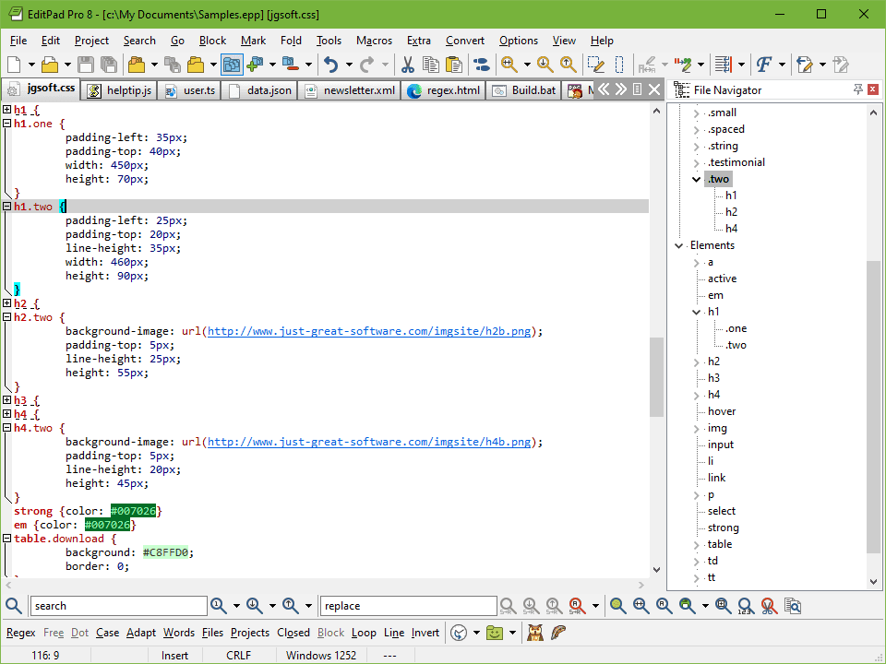Click the New file icon in toolbar
This screenshot has height=664, width=886.
(14, 65)
